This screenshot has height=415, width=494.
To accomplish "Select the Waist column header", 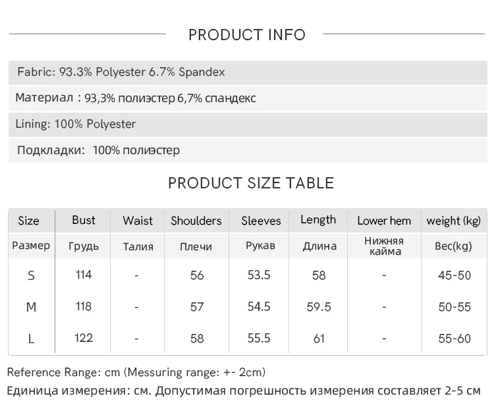I will tap(138, 221).
